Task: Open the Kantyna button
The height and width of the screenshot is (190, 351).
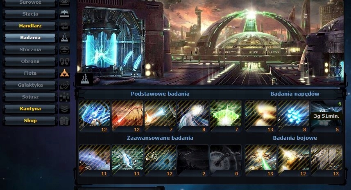Action: (30, 109)
